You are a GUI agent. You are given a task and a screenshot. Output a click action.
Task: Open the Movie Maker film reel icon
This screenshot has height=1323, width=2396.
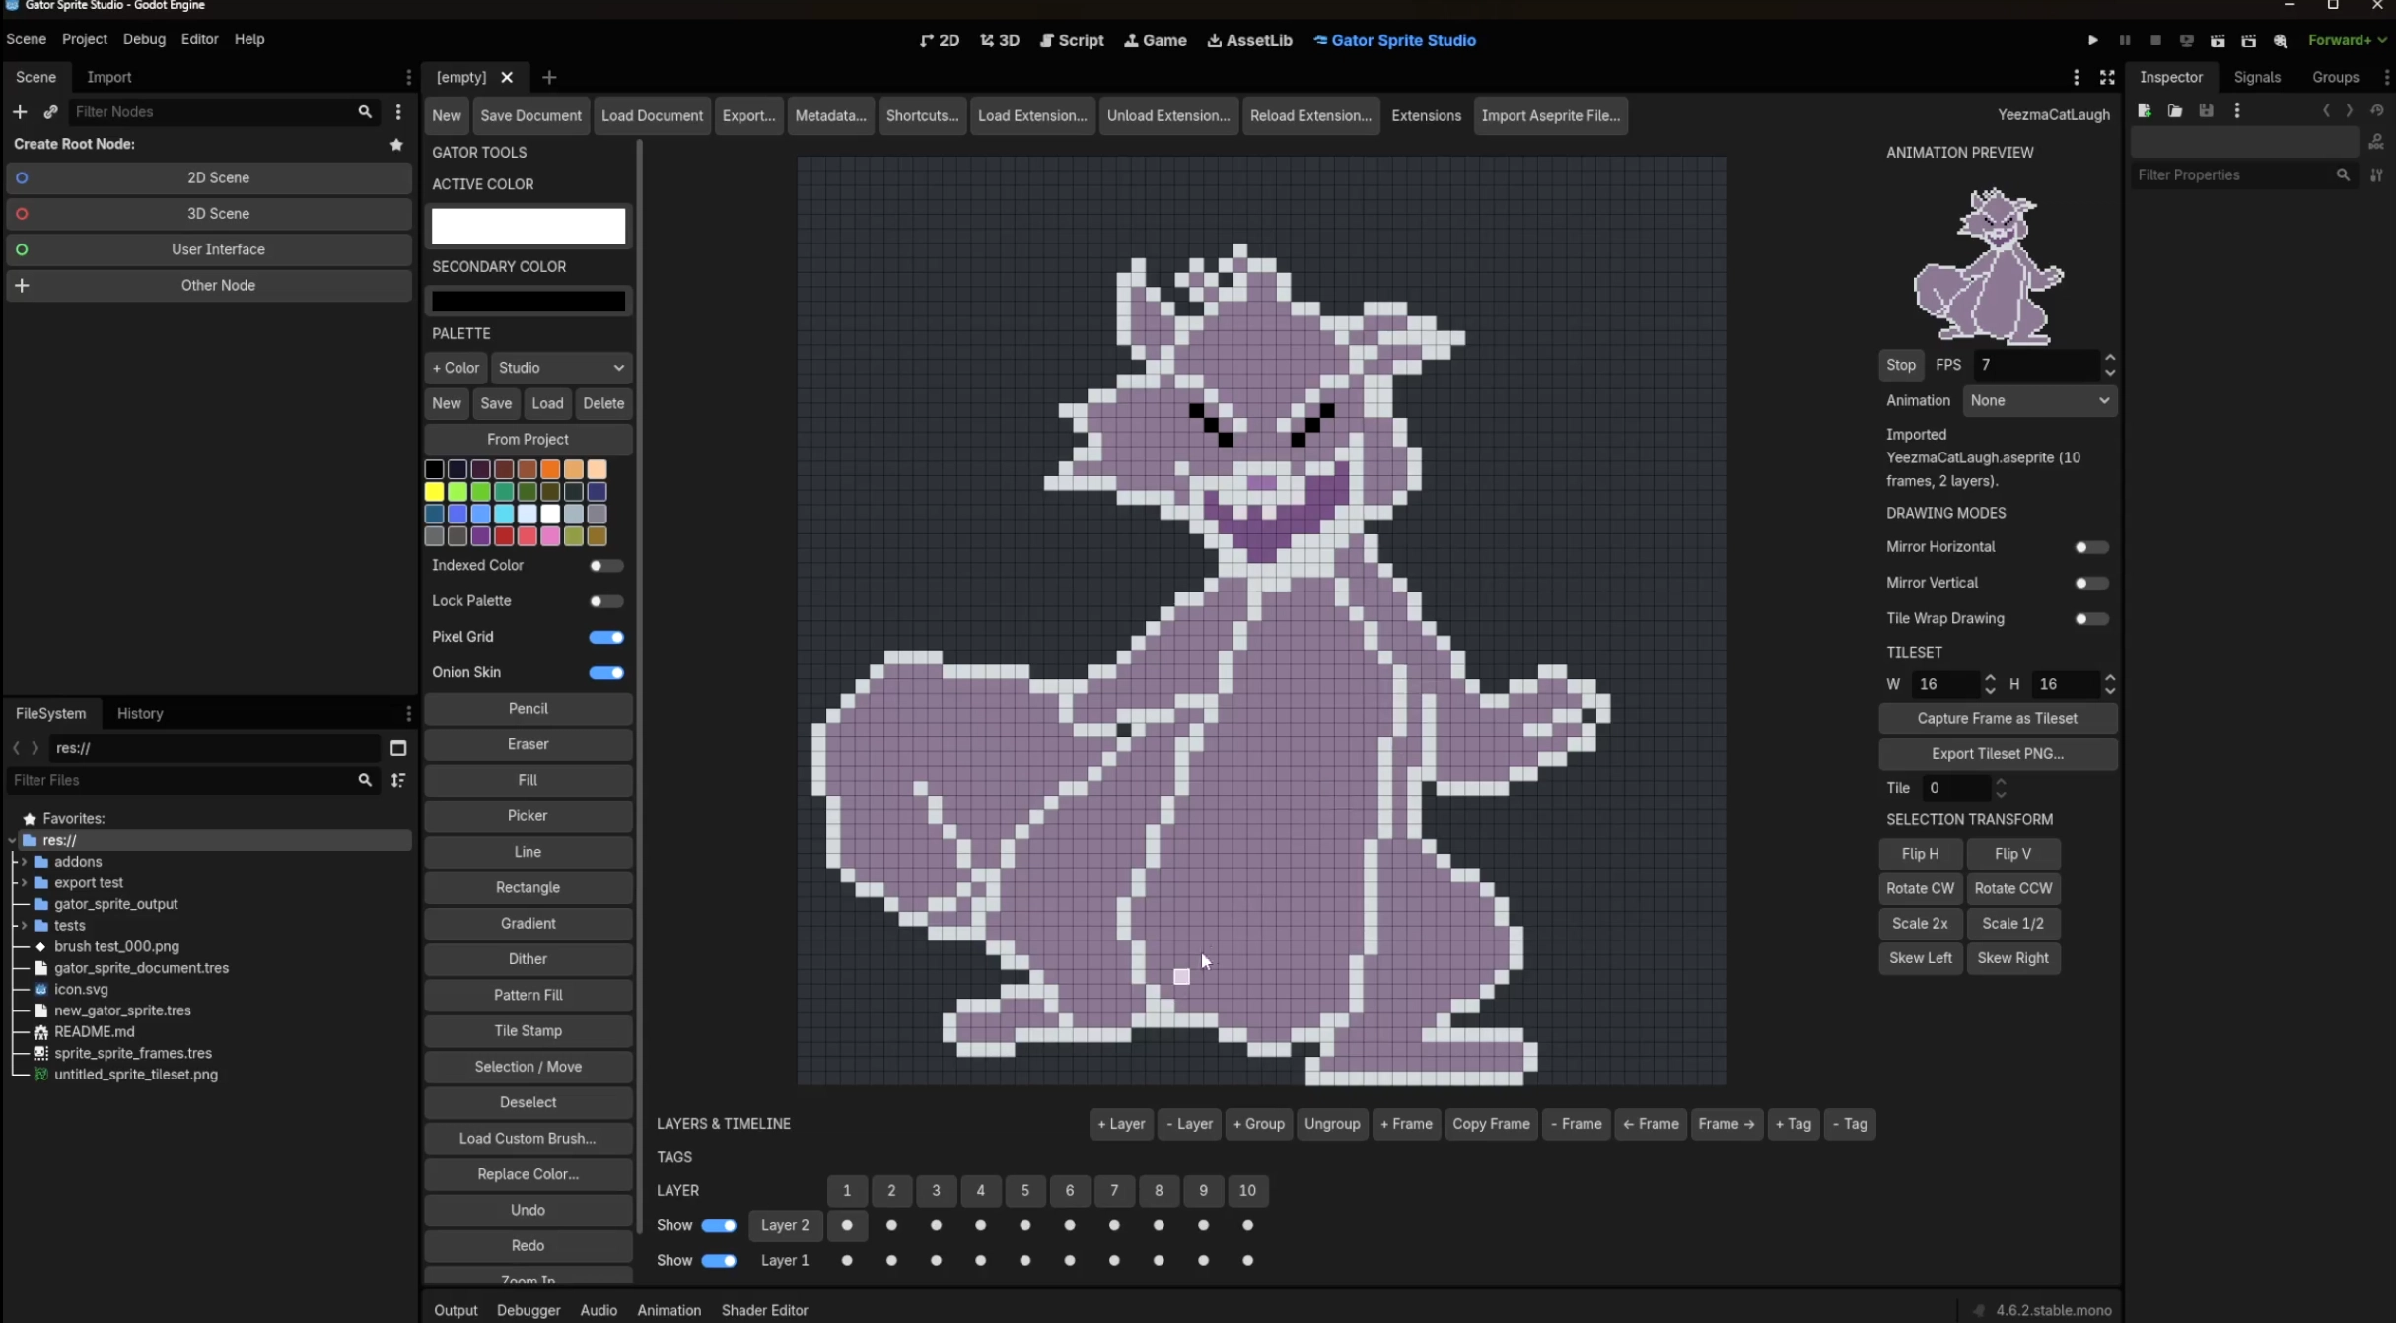(x=2280, y=40)
